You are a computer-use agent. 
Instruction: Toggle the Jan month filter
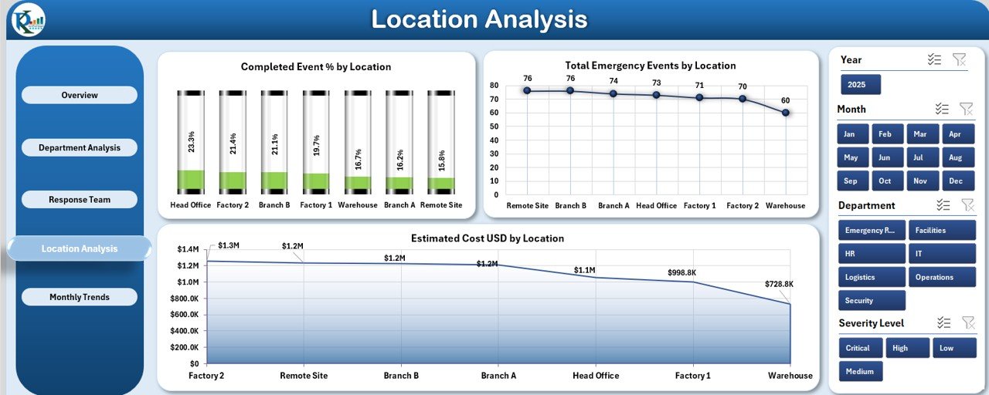[852, 134]
